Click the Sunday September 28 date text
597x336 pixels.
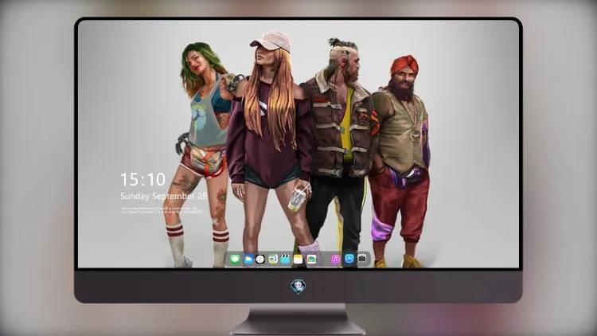coord(164,196)
